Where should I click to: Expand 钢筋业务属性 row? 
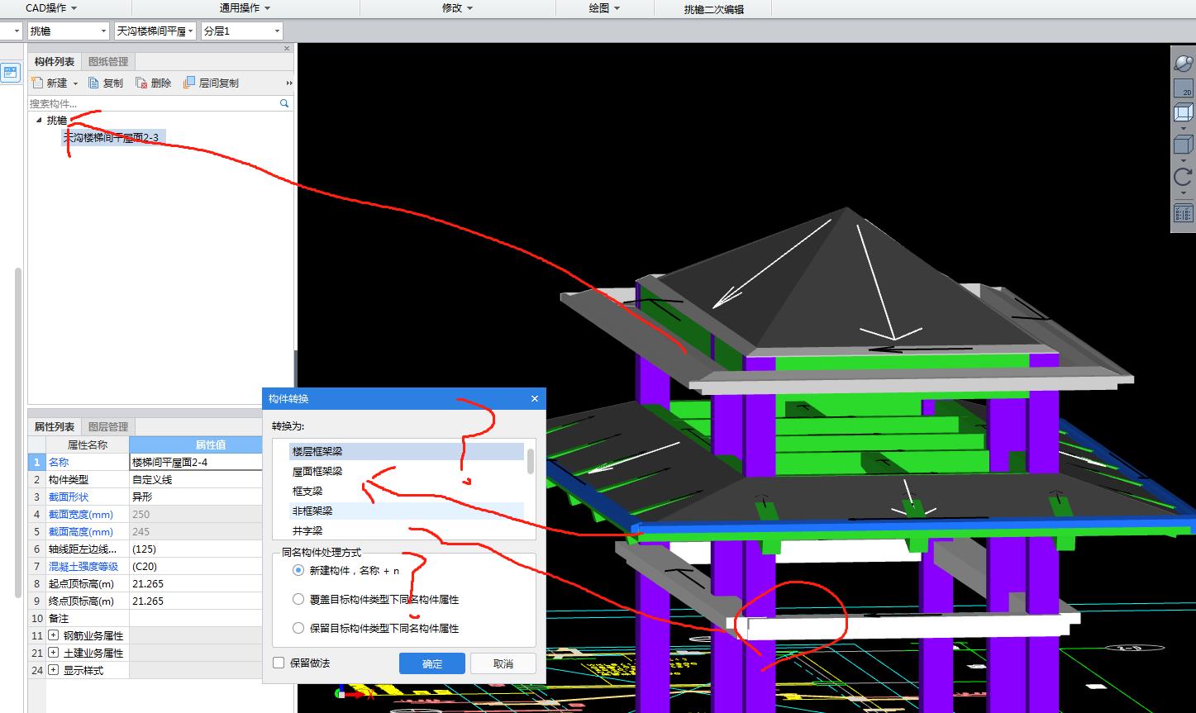[54, 635]
